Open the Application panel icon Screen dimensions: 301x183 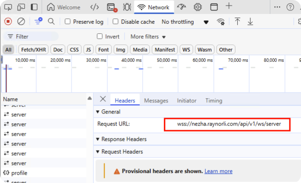tap(214, 7)
